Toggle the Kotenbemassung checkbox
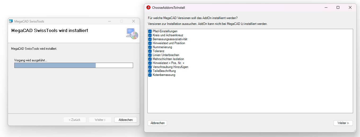360x137 pixels. click(150, 75)
